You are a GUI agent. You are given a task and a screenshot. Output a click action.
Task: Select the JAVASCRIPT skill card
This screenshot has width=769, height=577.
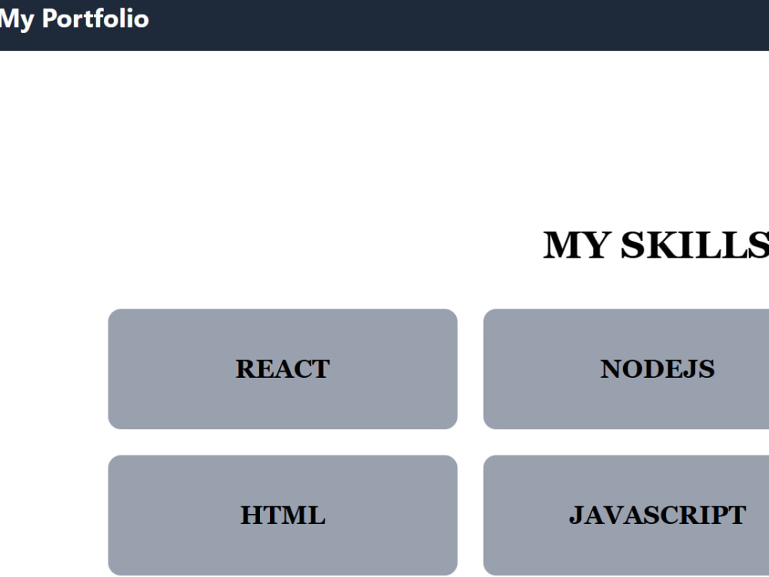coord(626,515)
